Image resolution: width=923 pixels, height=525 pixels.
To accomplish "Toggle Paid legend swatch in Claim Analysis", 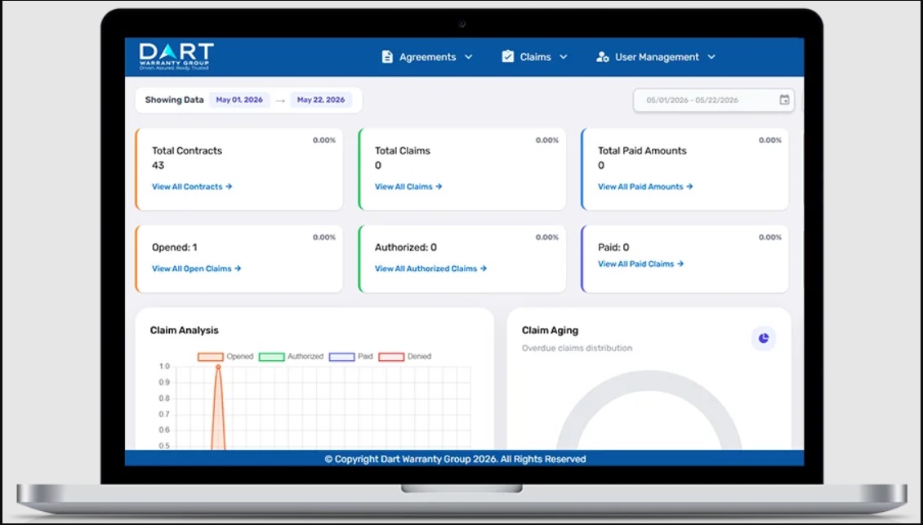I will point(341,357).
